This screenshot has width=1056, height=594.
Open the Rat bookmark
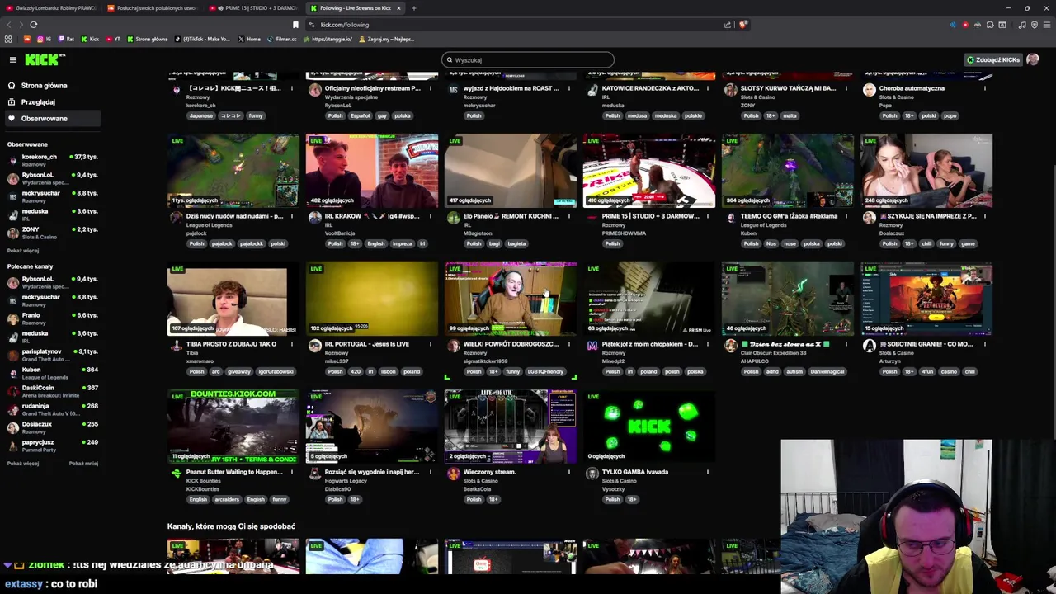point(66,39)
